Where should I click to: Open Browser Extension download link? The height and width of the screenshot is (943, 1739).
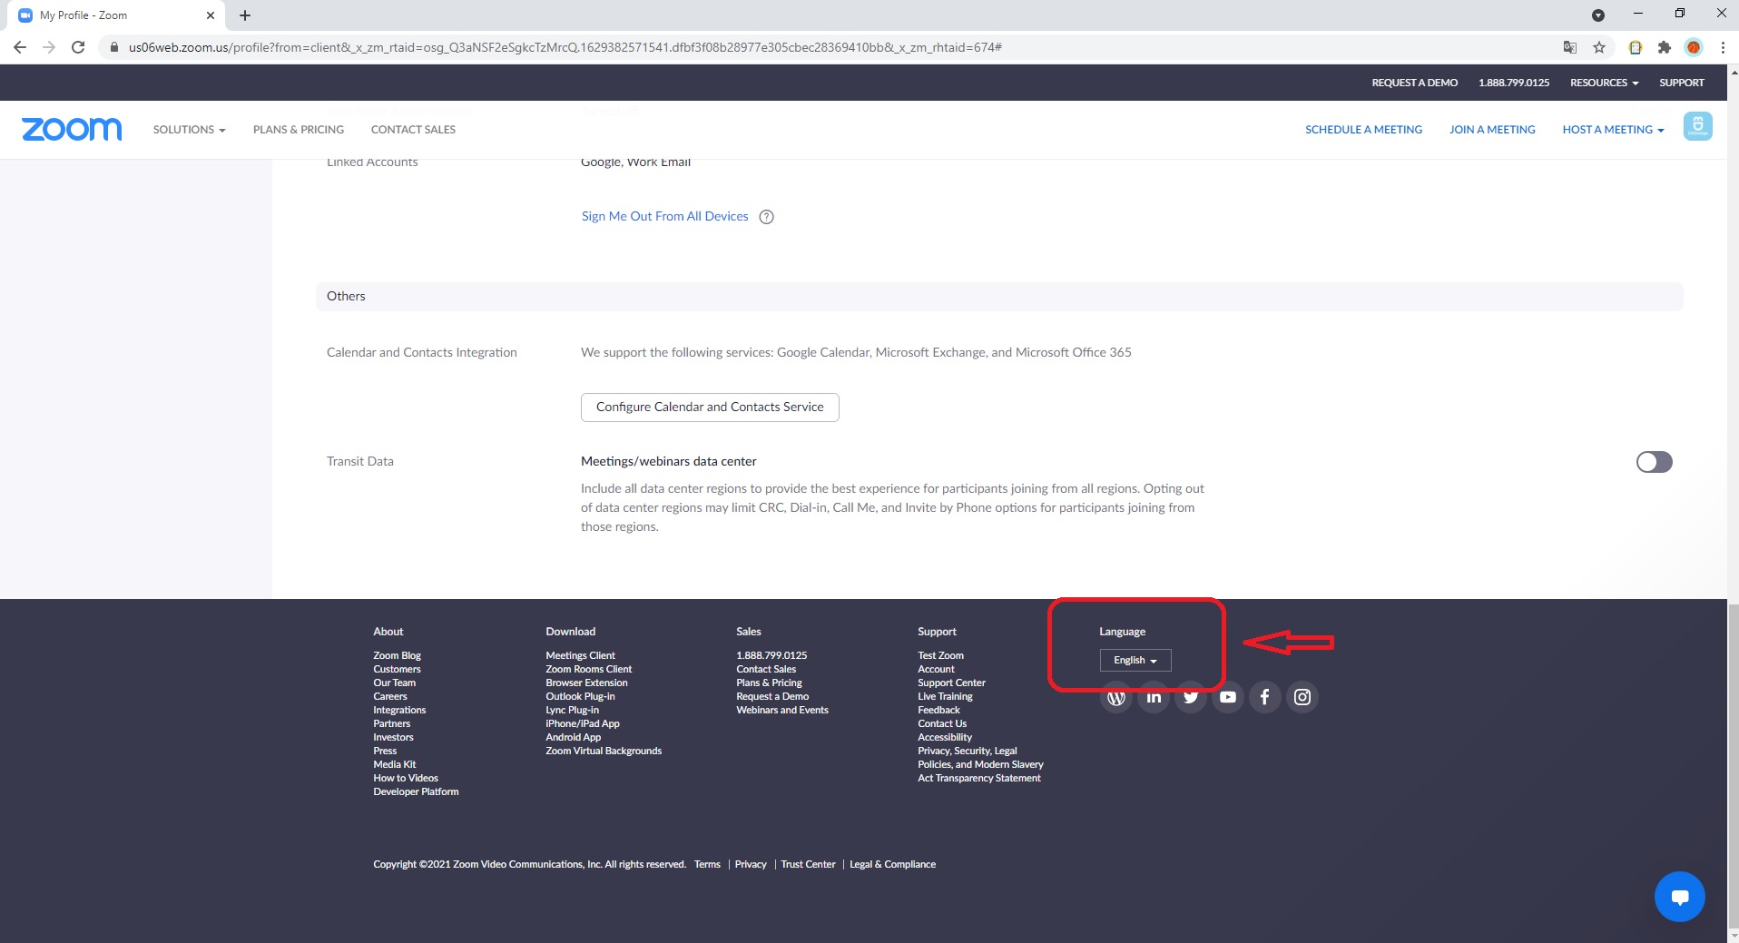tap(586, 683)
